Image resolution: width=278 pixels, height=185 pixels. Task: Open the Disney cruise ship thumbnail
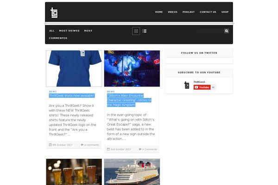[x=132, y=172]
